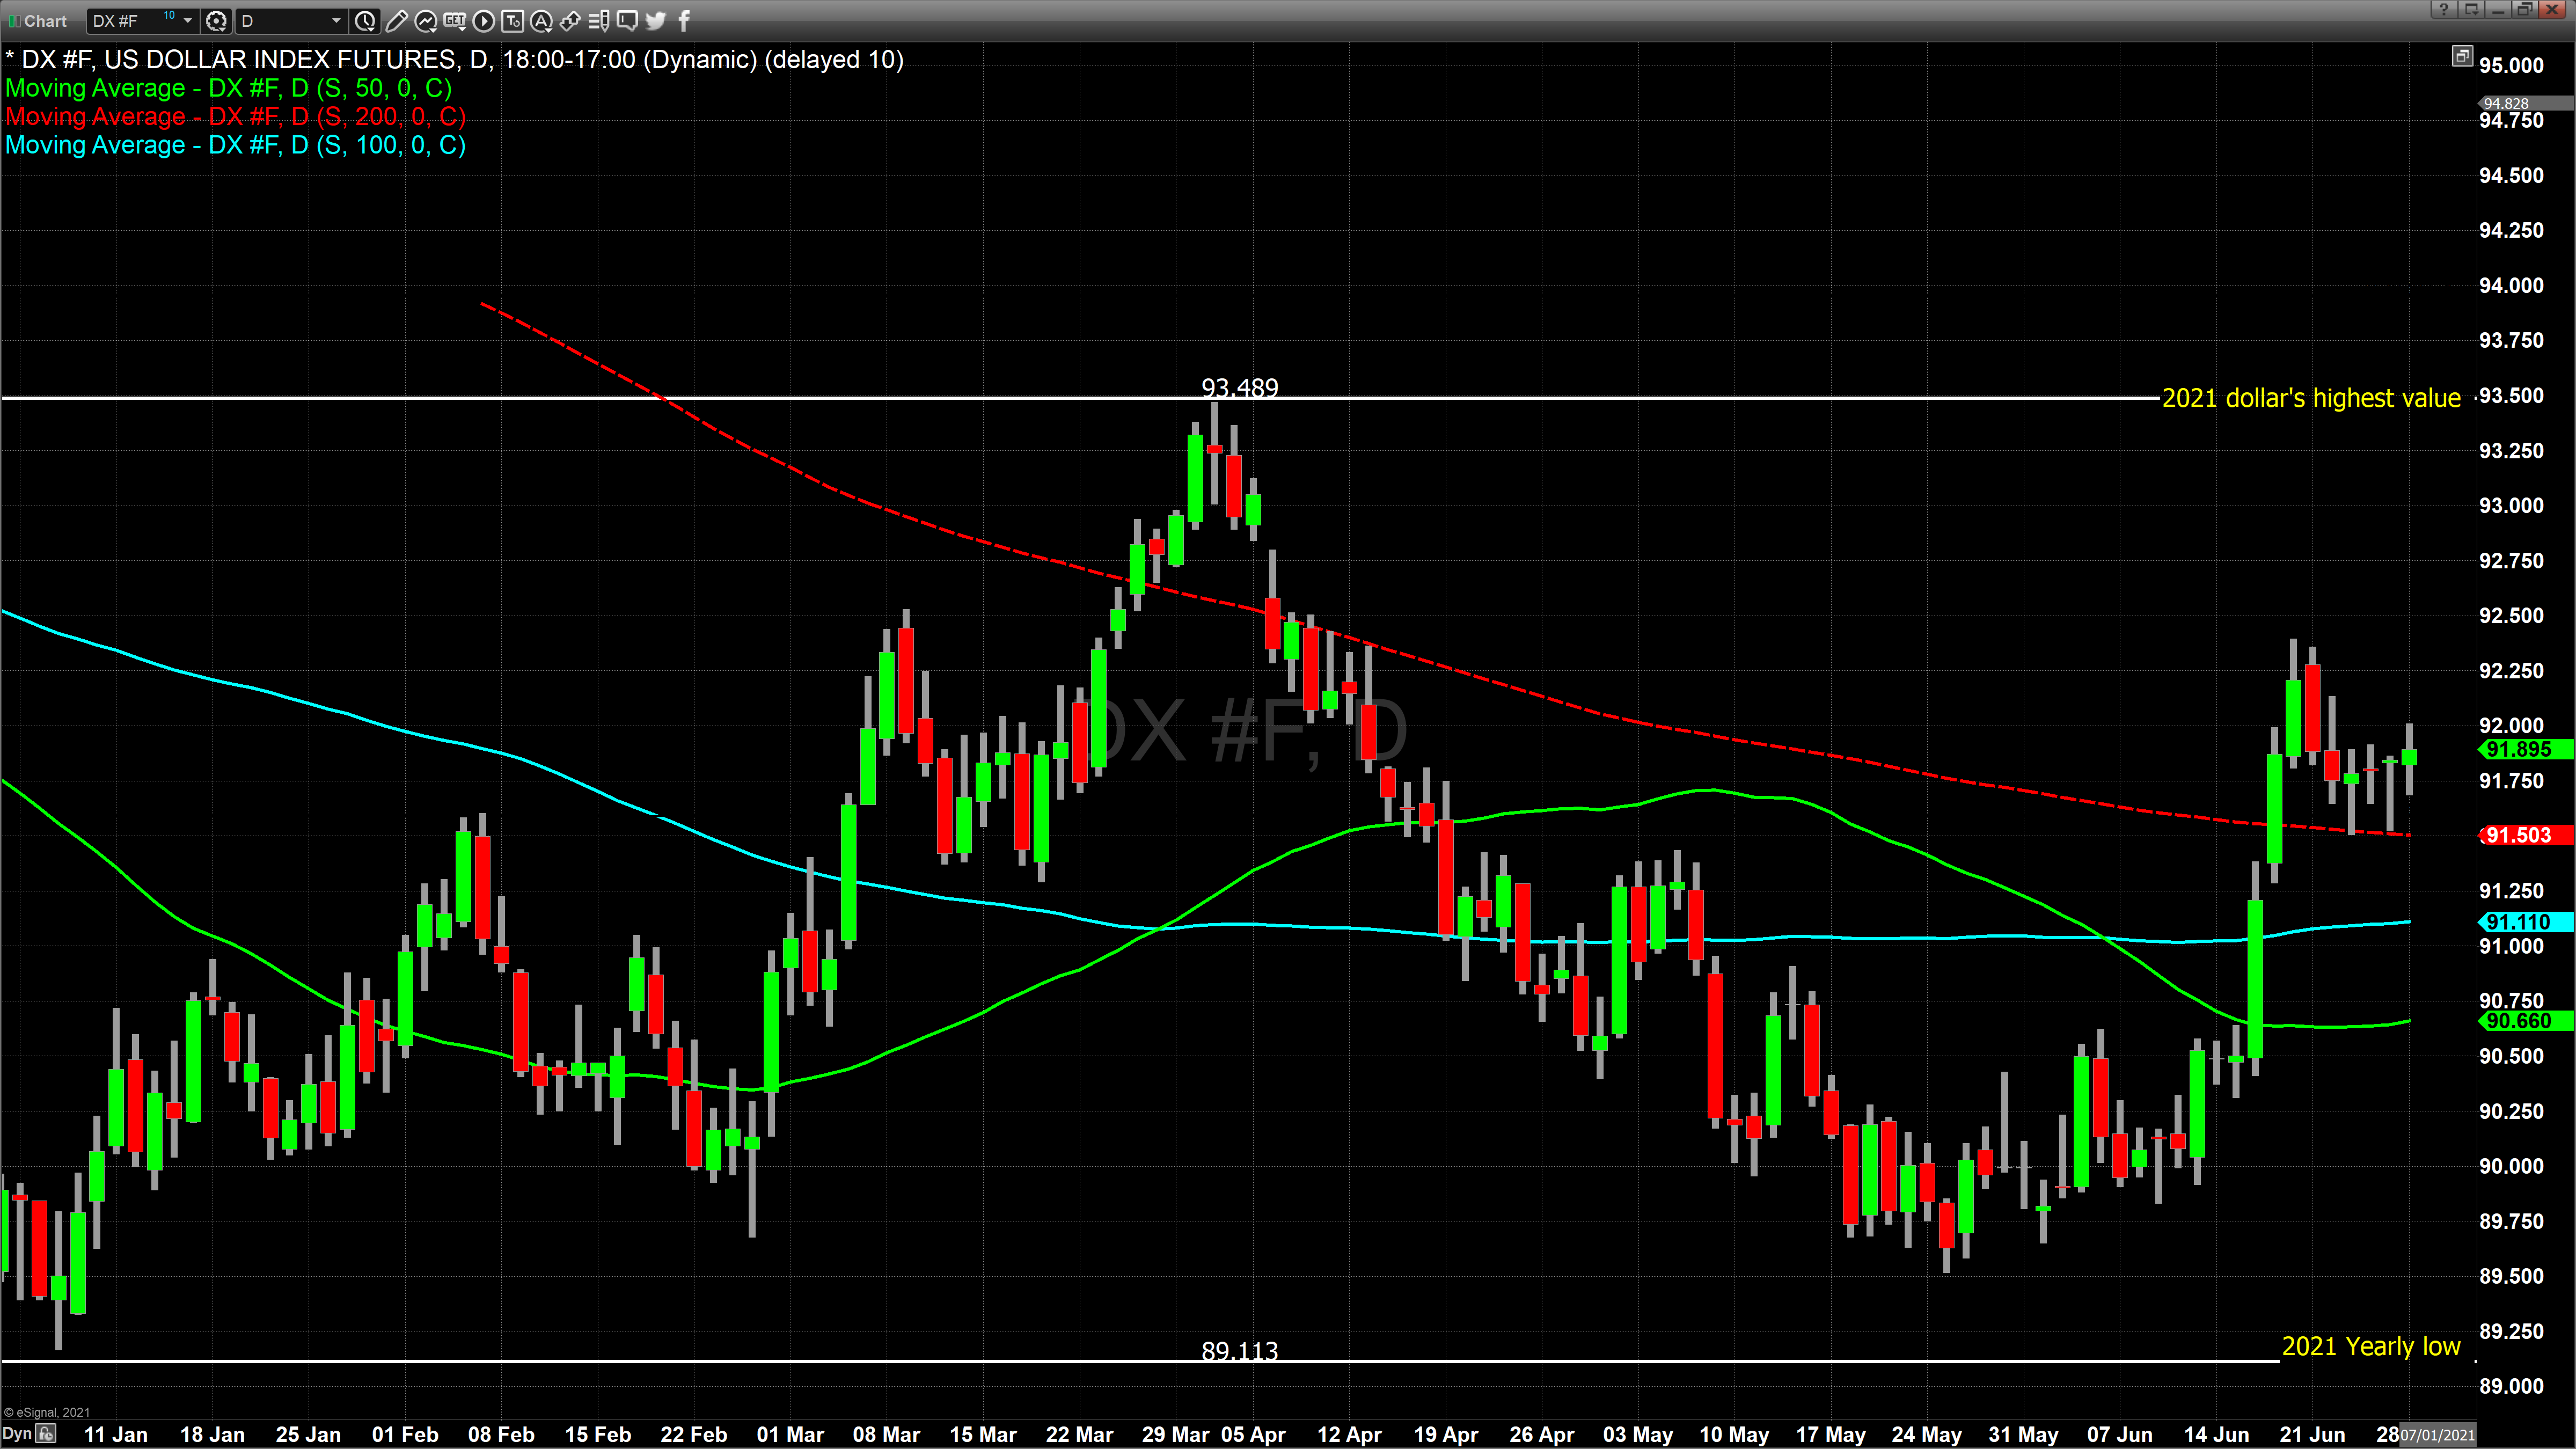
Task: Start bar replay play button
Action: point(483,20)
